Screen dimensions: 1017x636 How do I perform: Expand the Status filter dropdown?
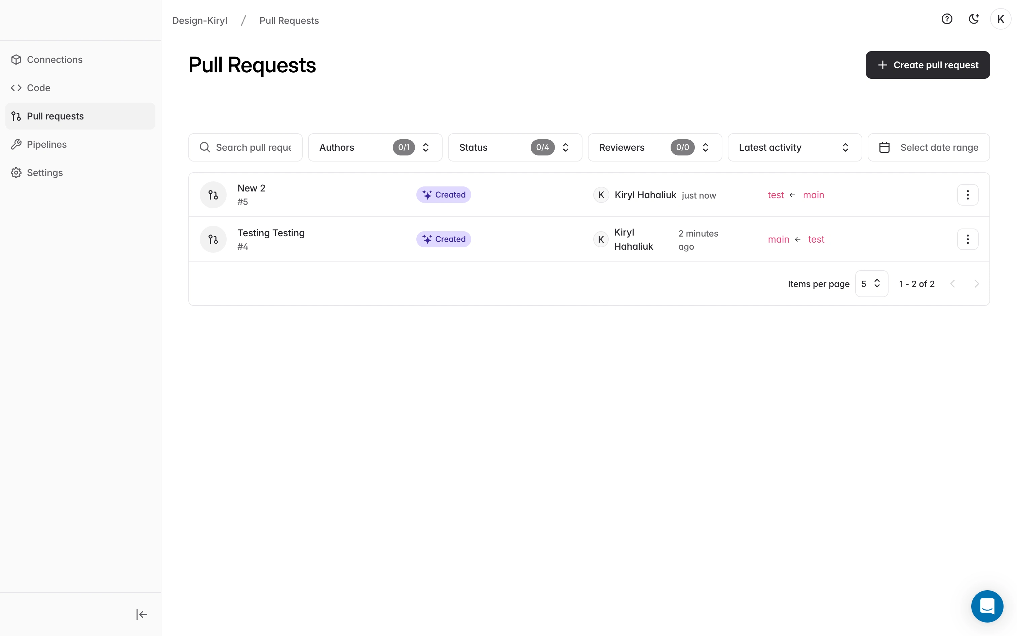coord(515,148)
